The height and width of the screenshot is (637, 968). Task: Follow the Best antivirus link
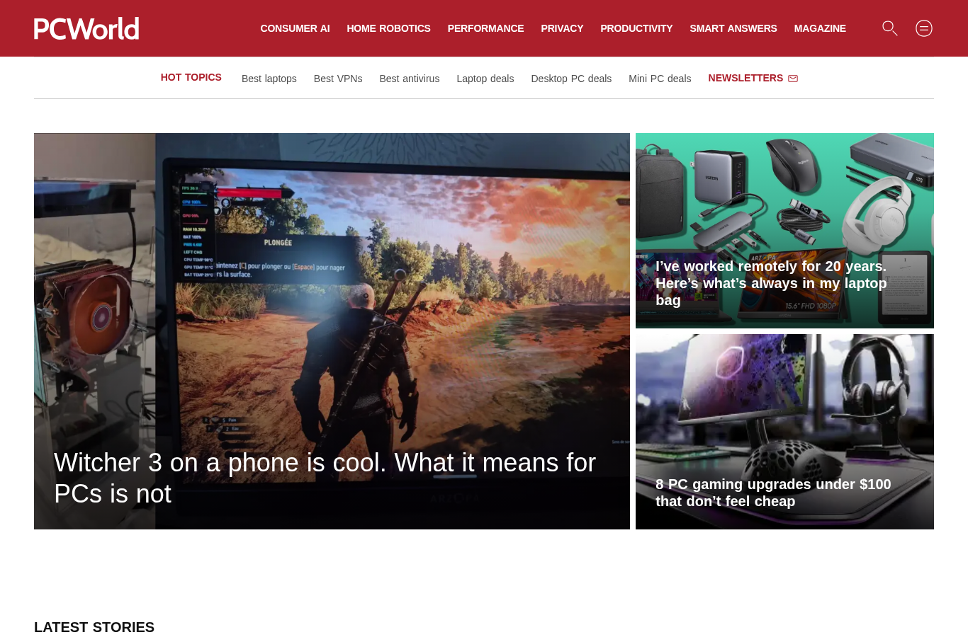click(410, 79)
